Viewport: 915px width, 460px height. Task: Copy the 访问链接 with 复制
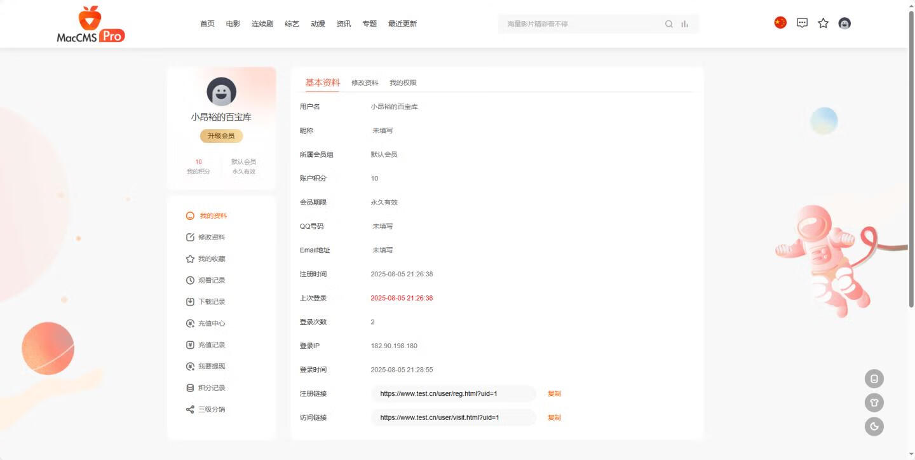pos(554,417)
